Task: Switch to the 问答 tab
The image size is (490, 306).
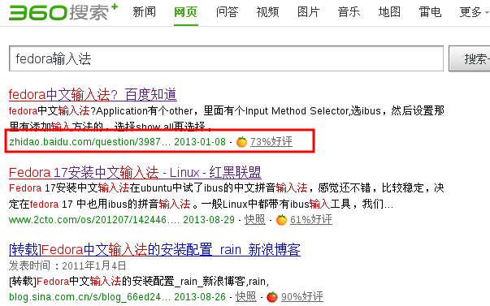Action: tap(228, 12)
